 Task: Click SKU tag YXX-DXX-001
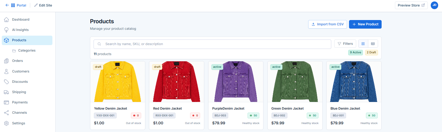(105, 115)
